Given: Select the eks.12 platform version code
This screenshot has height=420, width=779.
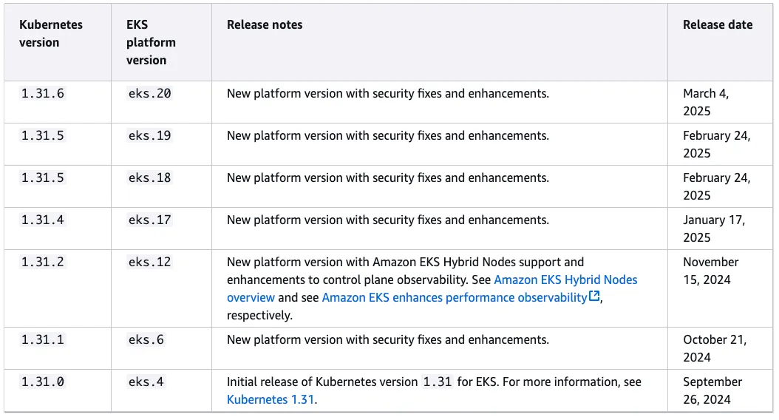Looking at the screenshot, I should point(150,262).
